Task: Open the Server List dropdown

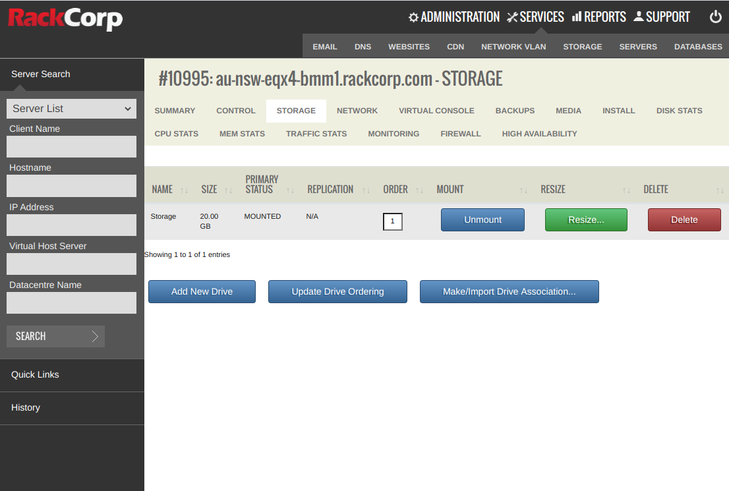Action: (72, 109)
